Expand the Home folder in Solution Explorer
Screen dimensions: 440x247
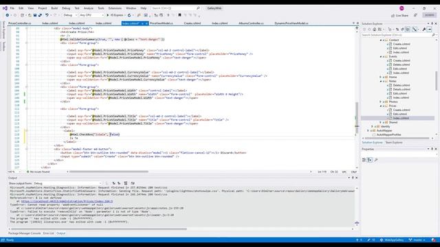click(x=381, y=77)
